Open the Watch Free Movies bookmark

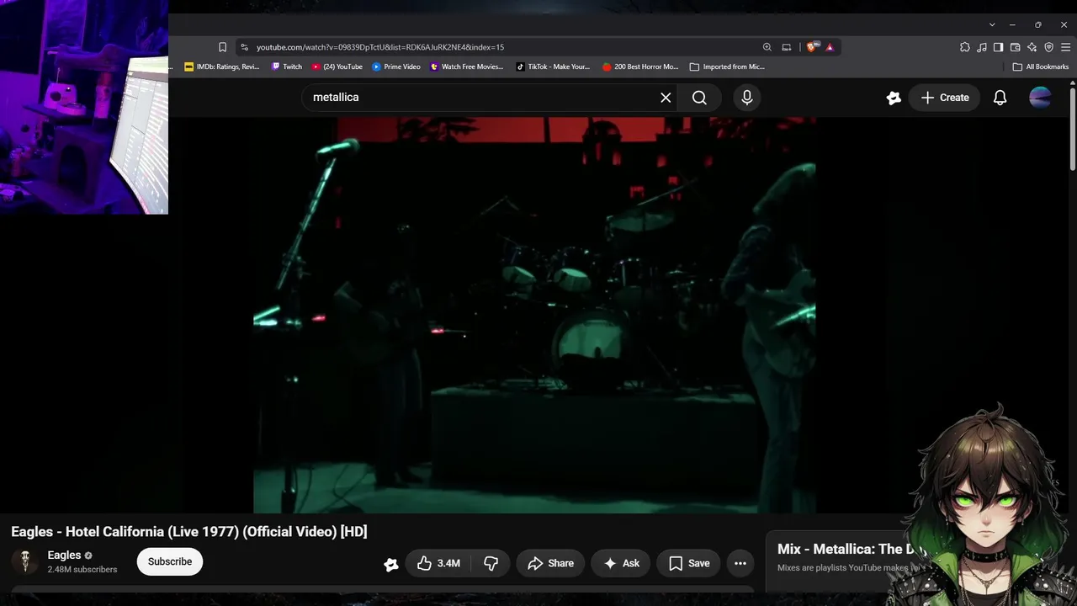(466, 66)
